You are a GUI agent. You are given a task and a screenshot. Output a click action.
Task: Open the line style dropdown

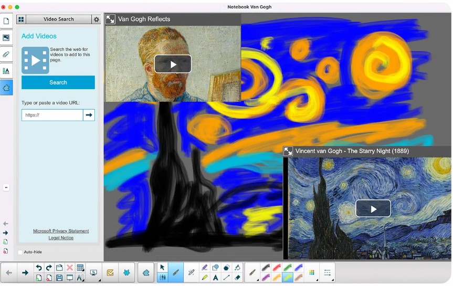coord(328,273)
